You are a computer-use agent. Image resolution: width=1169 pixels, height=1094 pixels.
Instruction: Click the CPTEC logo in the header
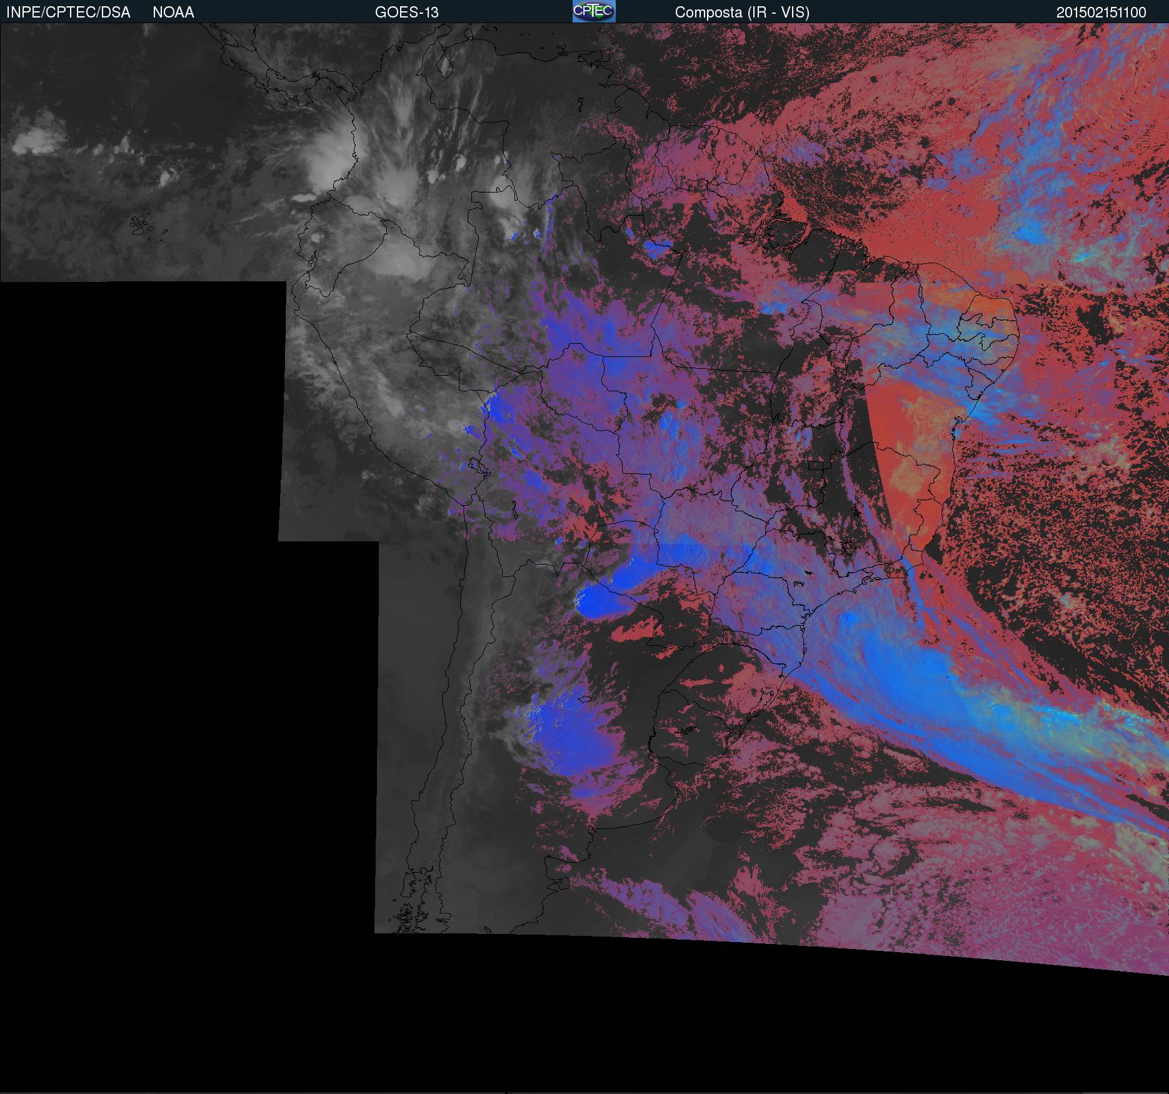point(594,11)
